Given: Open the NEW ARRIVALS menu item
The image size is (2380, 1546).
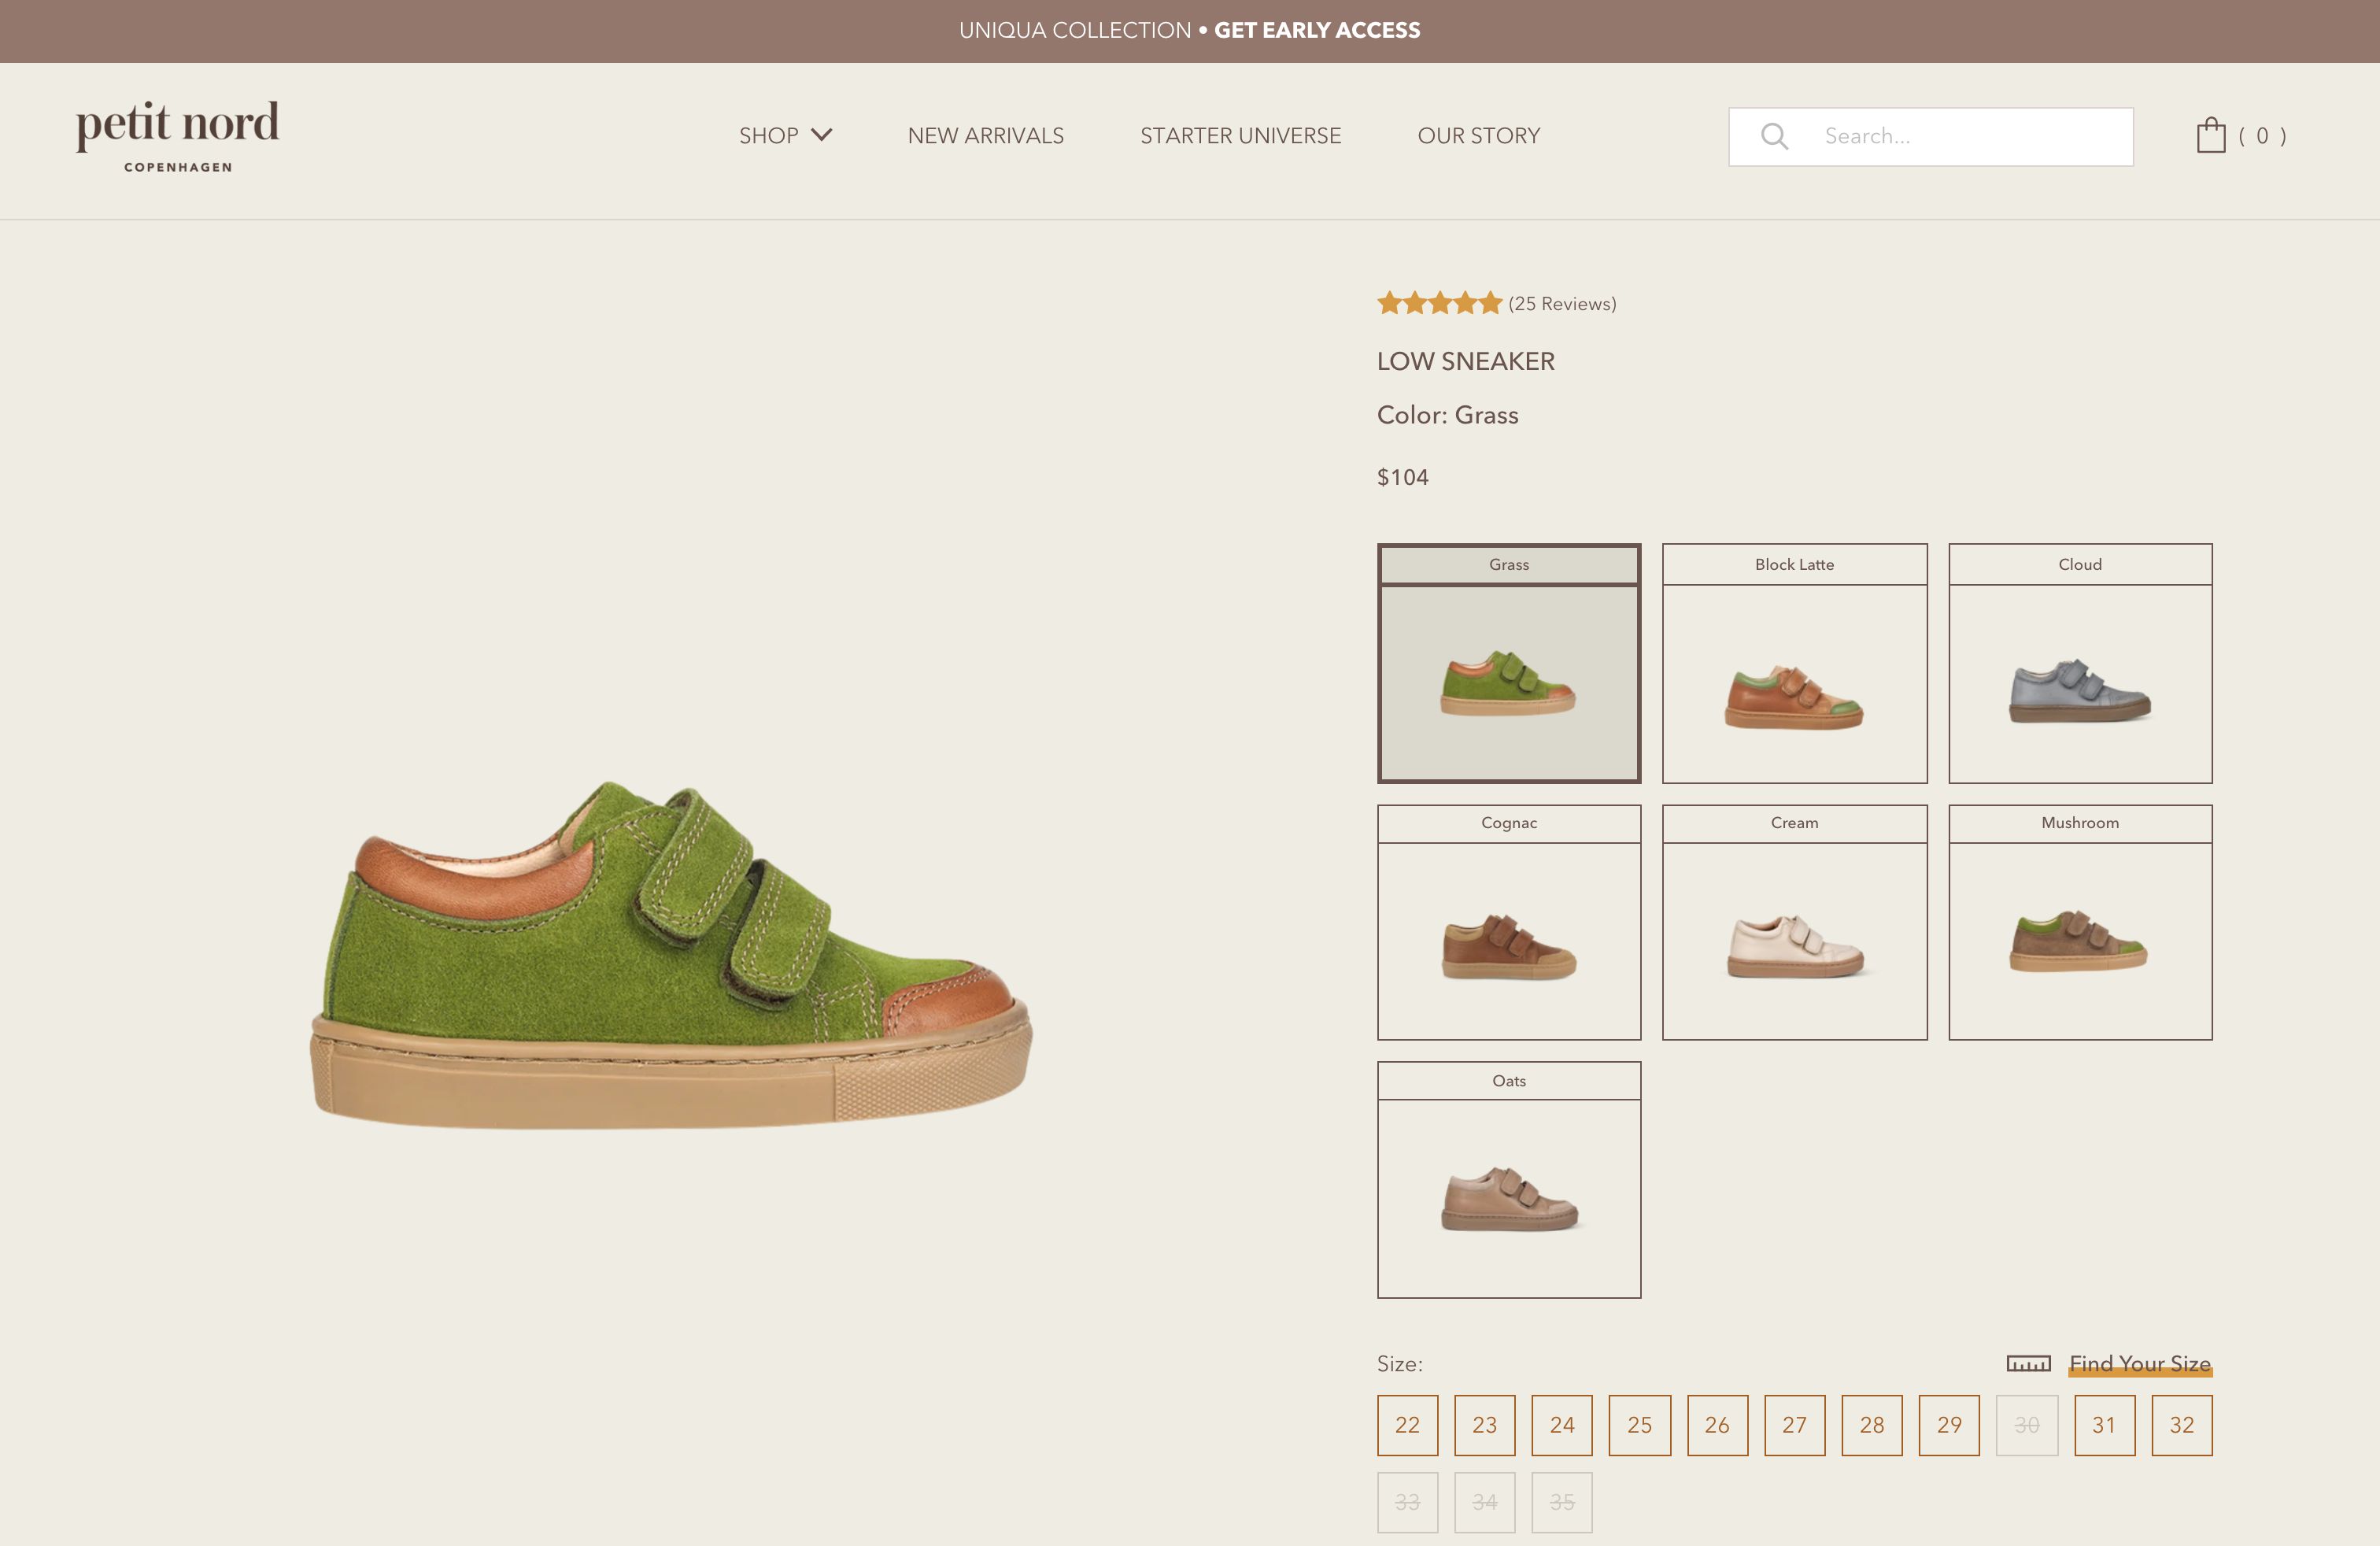Looking at the screenshot, I should (x=985, y=136).
